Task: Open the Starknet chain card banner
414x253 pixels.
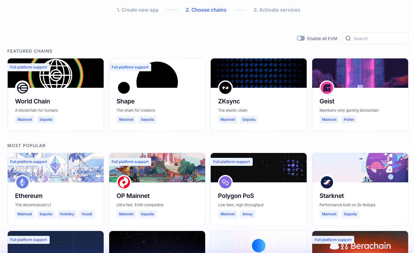Action: 360,167
